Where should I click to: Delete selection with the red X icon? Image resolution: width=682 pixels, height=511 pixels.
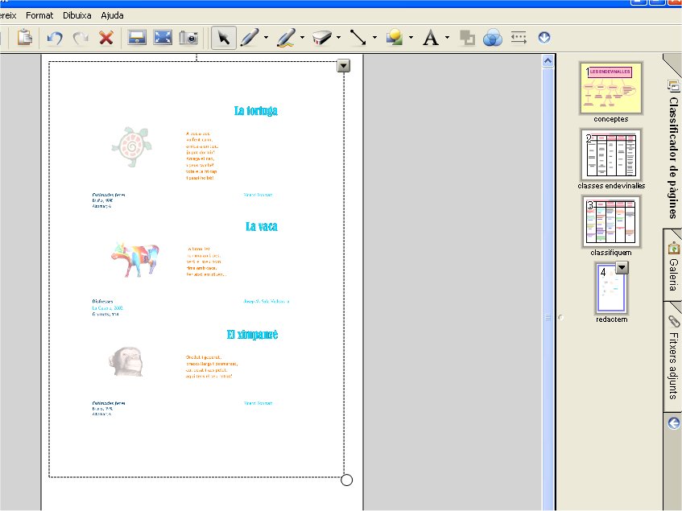click(x=106, y=39)
